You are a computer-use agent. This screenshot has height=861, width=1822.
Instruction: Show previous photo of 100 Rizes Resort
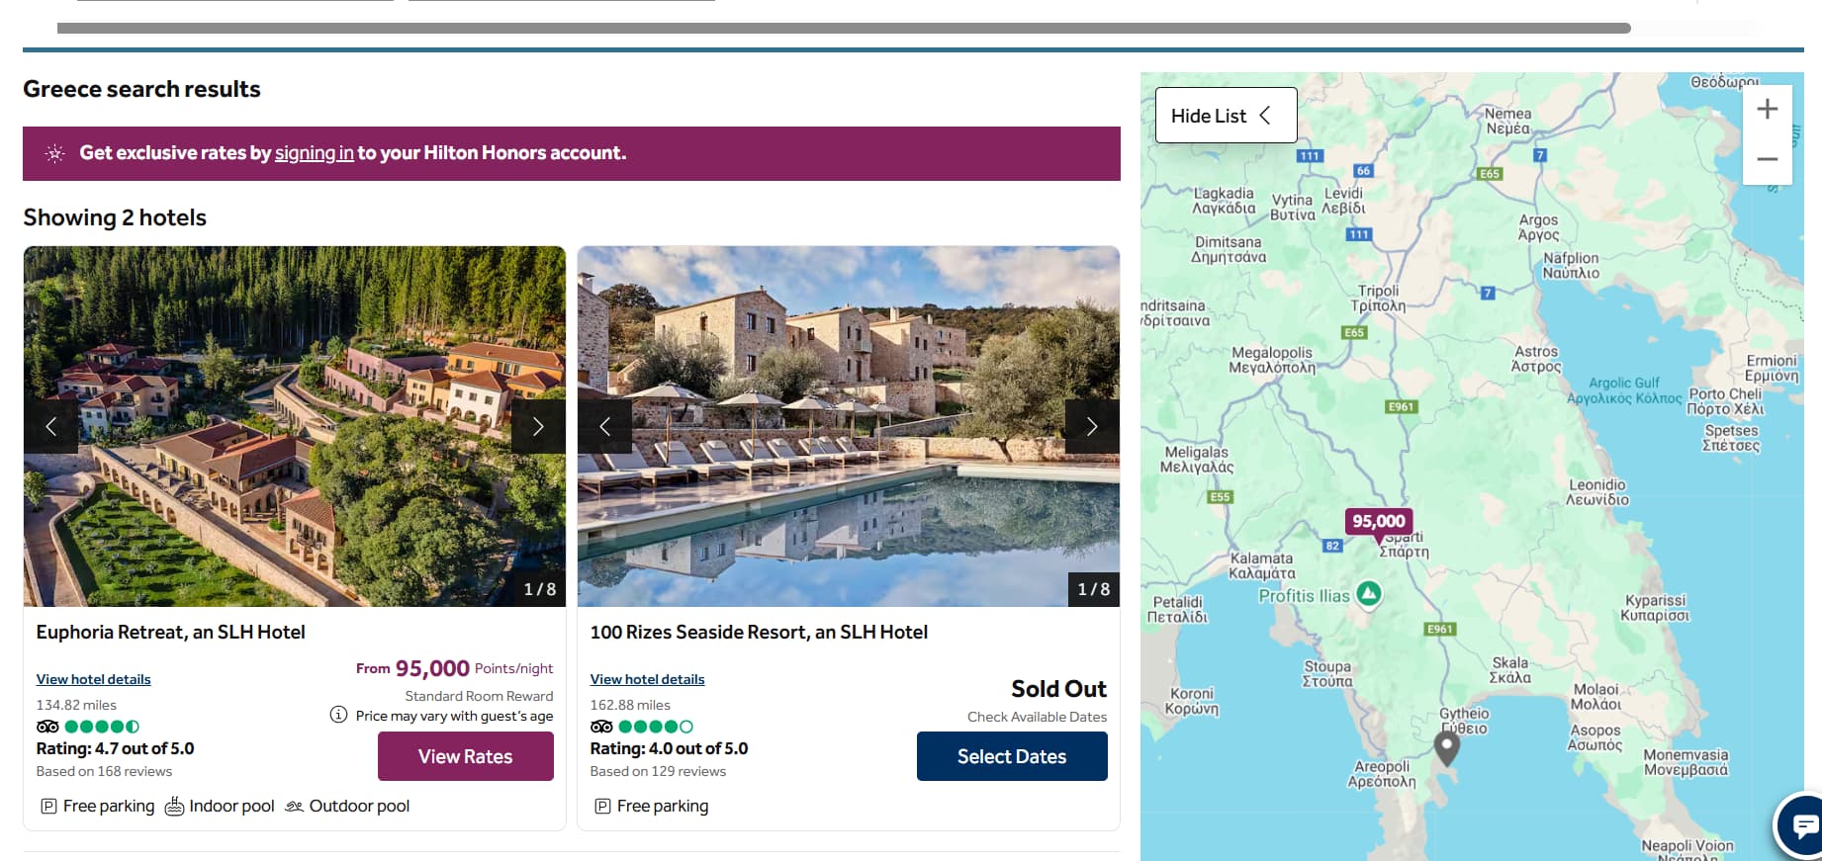605,426
